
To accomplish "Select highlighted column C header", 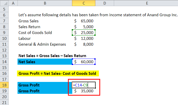I will pos(84,3).
